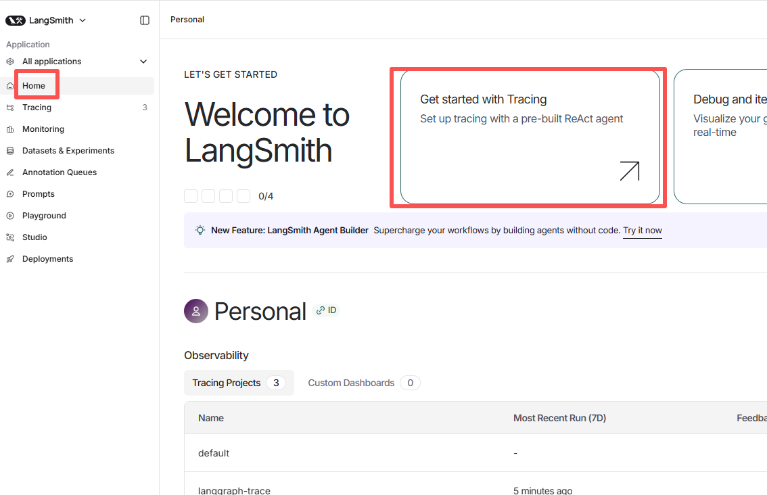
Task: Copy workspace ID via the ID badge
Action: [326, 310]
